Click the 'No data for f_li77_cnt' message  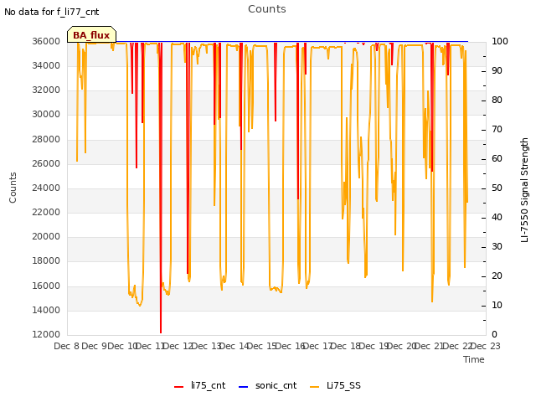(x=52, y=12)
